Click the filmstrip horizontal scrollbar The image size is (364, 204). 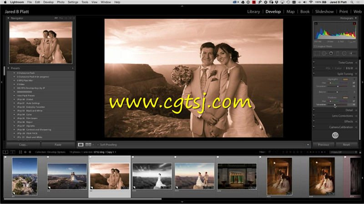(82, 199)
